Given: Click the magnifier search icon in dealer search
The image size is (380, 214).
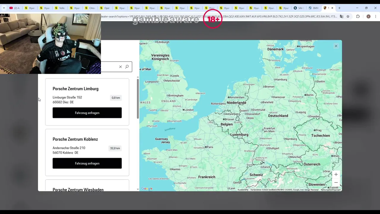Looking at the screenshot, I should pyautogui.click(x=127, y=67).
